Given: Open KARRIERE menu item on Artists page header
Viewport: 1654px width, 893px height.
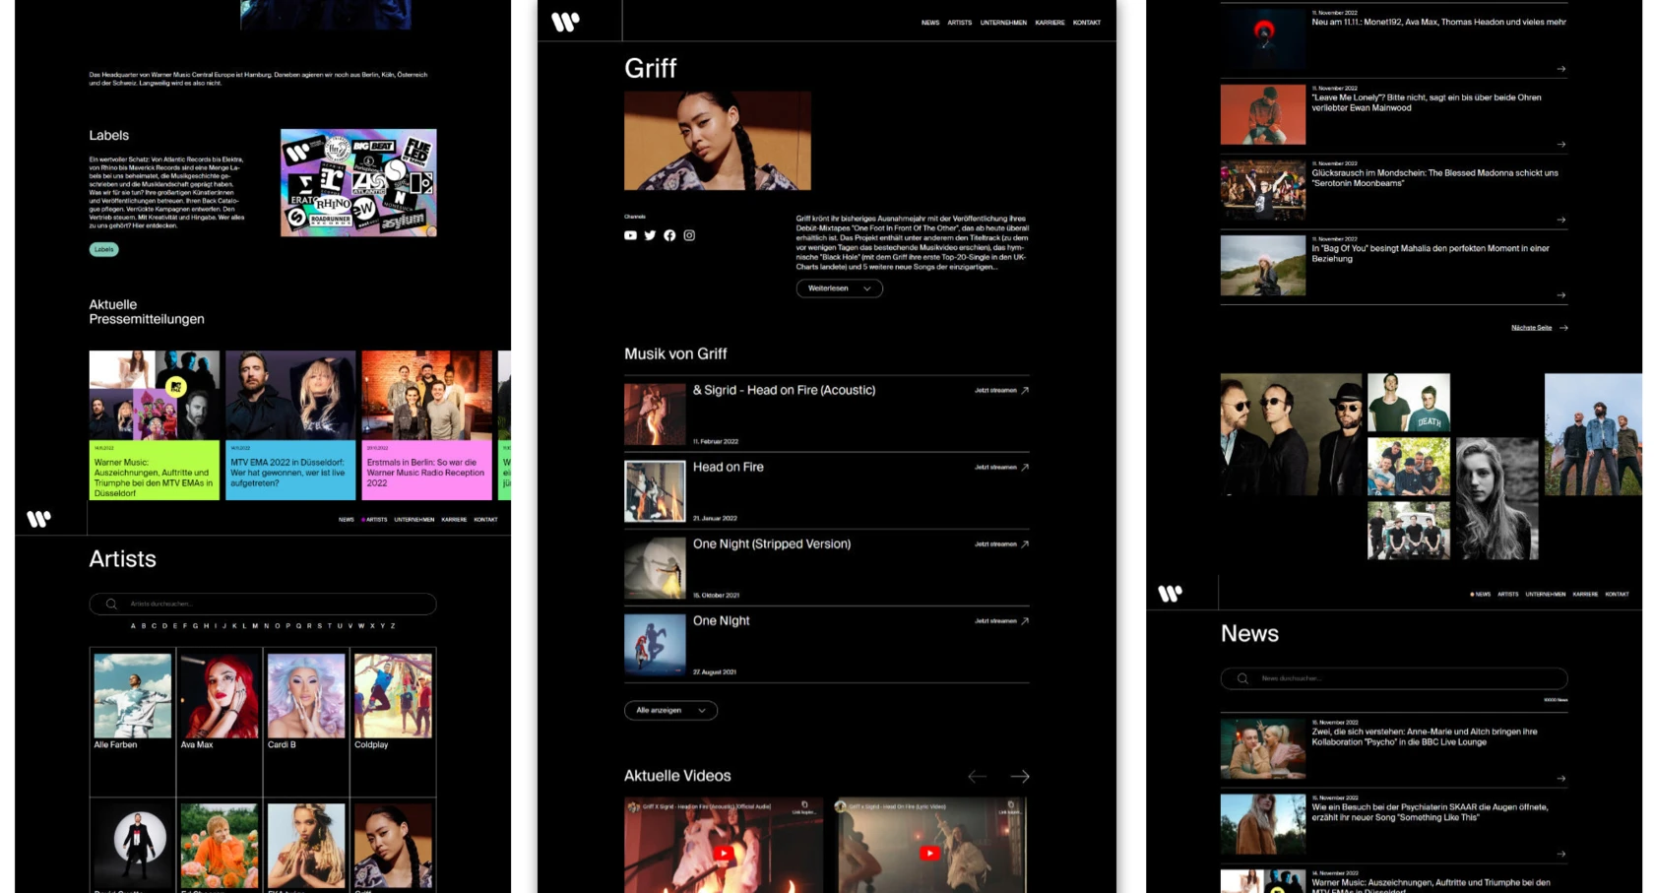Looking at the screenshot, I should [x=454, y=519].
